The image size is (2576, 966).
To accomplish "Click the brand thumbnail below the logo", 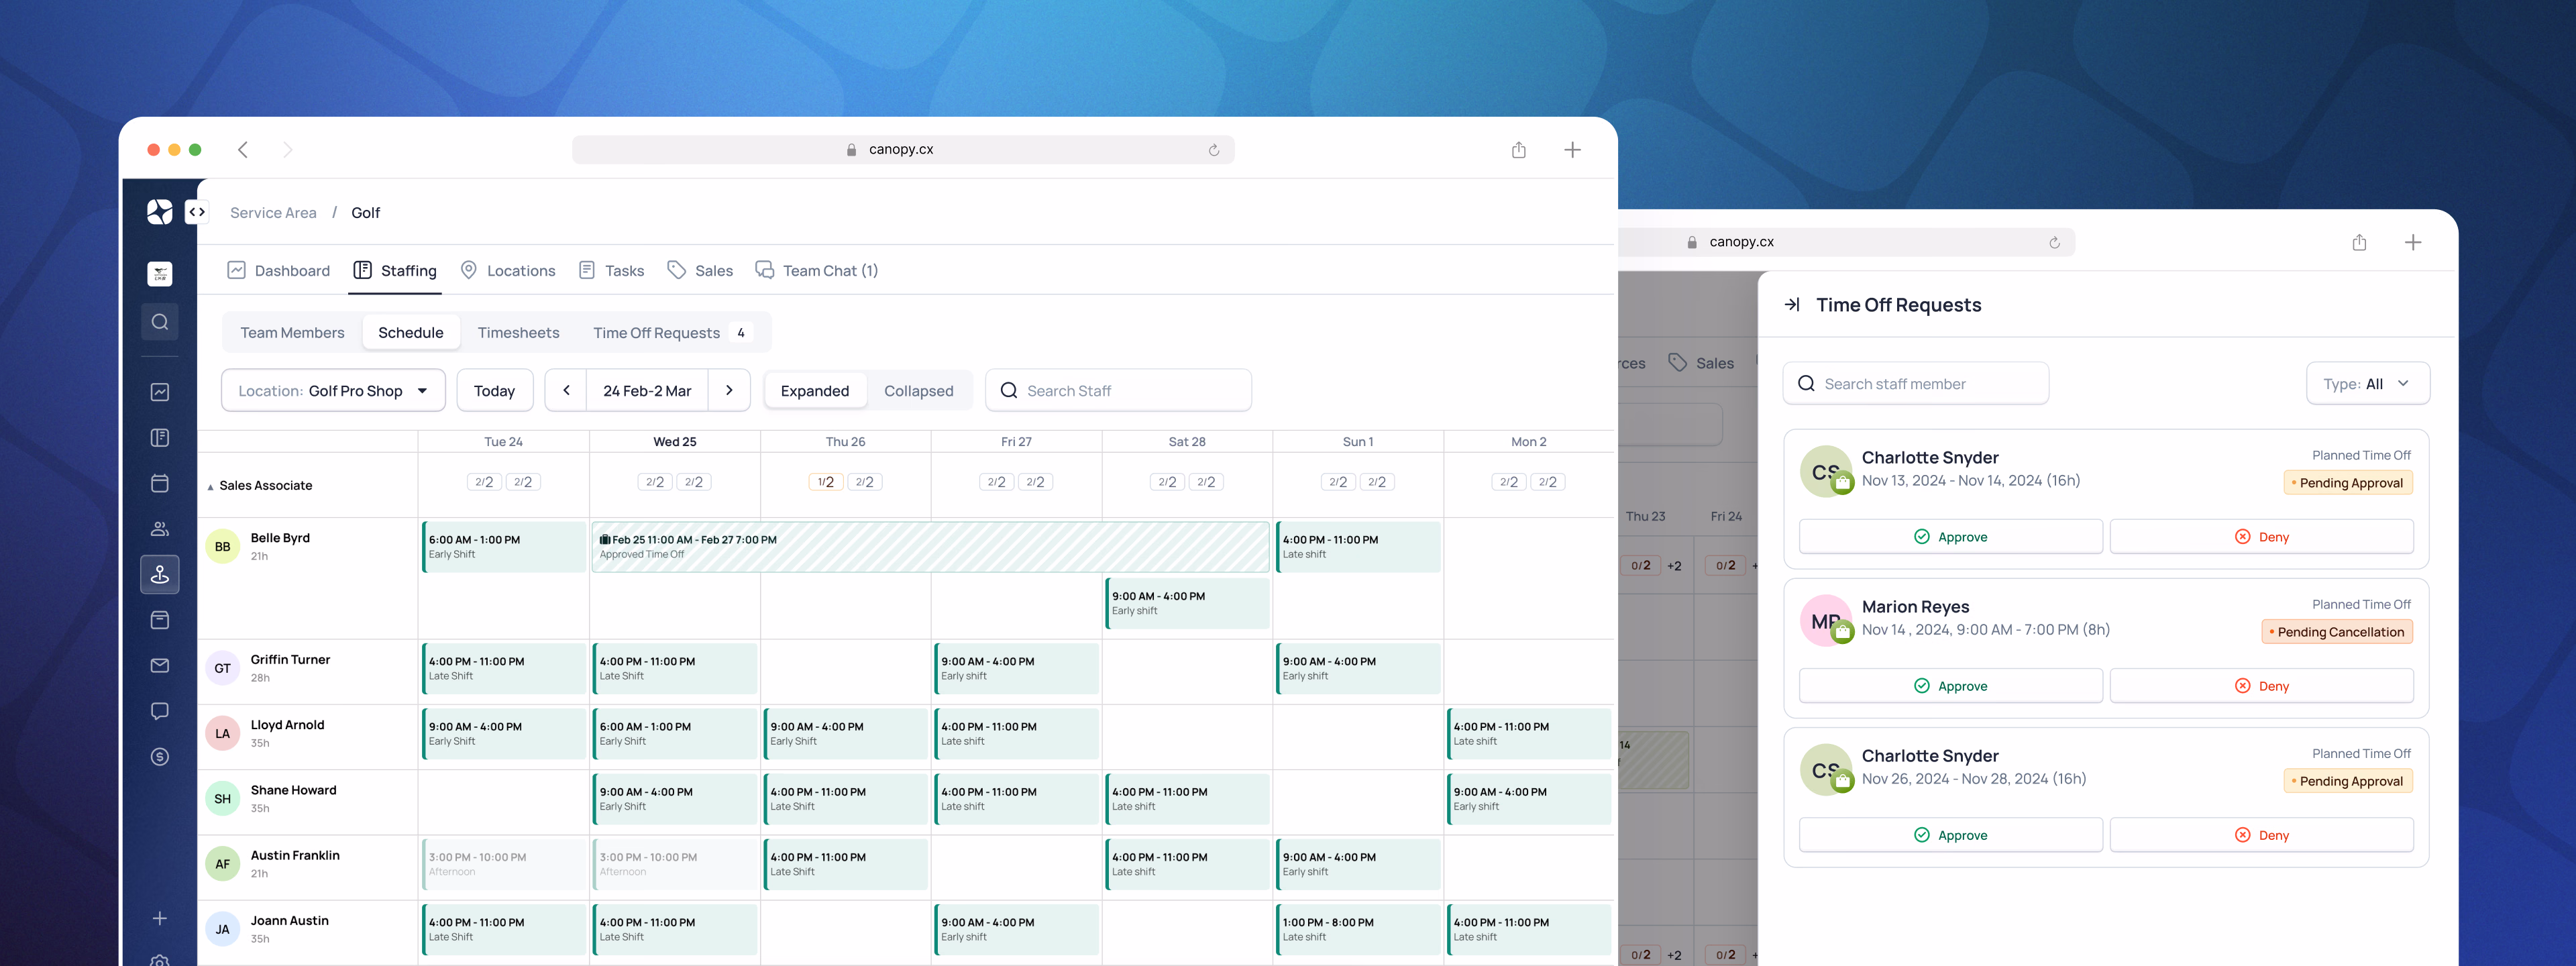I will pos(160,274).
